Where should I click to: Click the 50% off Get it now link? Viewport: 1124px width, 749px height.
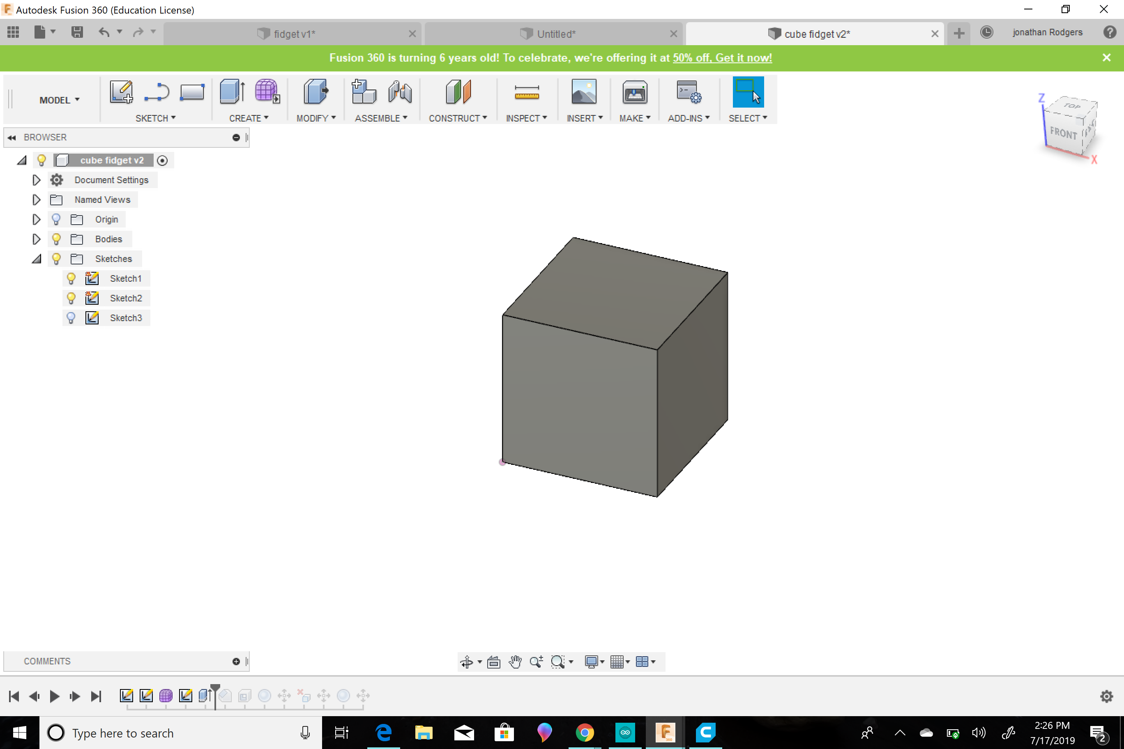[722, 58]
